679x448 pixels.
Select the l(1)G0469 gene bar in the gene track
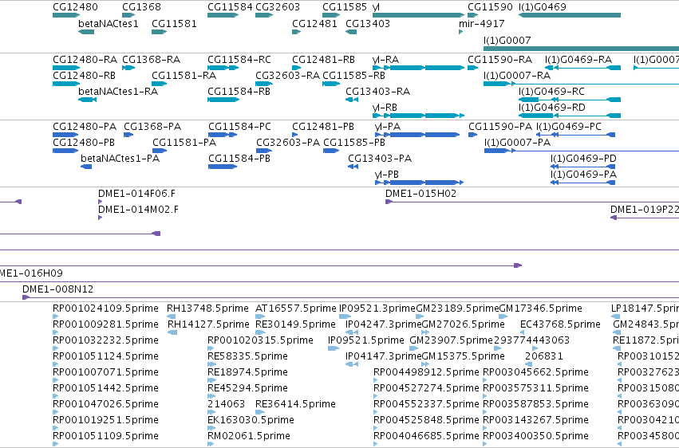pyautogui.click(x=570, y=15)
